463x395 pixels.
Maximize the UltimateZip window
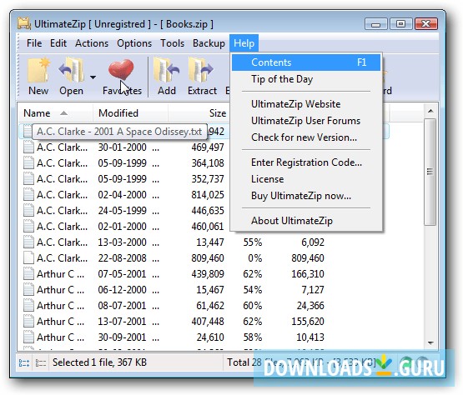pyautogui.click(x=400, y=24)
